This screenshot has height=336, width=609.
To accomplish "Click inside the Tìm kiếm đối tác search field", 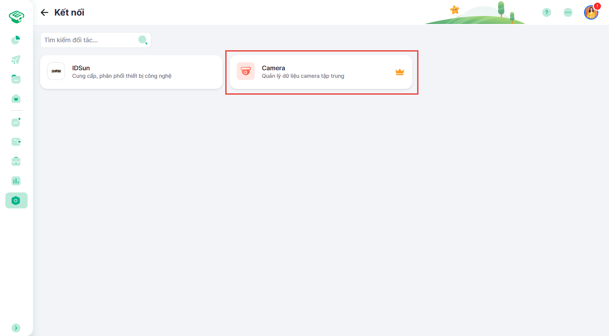I will pos(89,40).
